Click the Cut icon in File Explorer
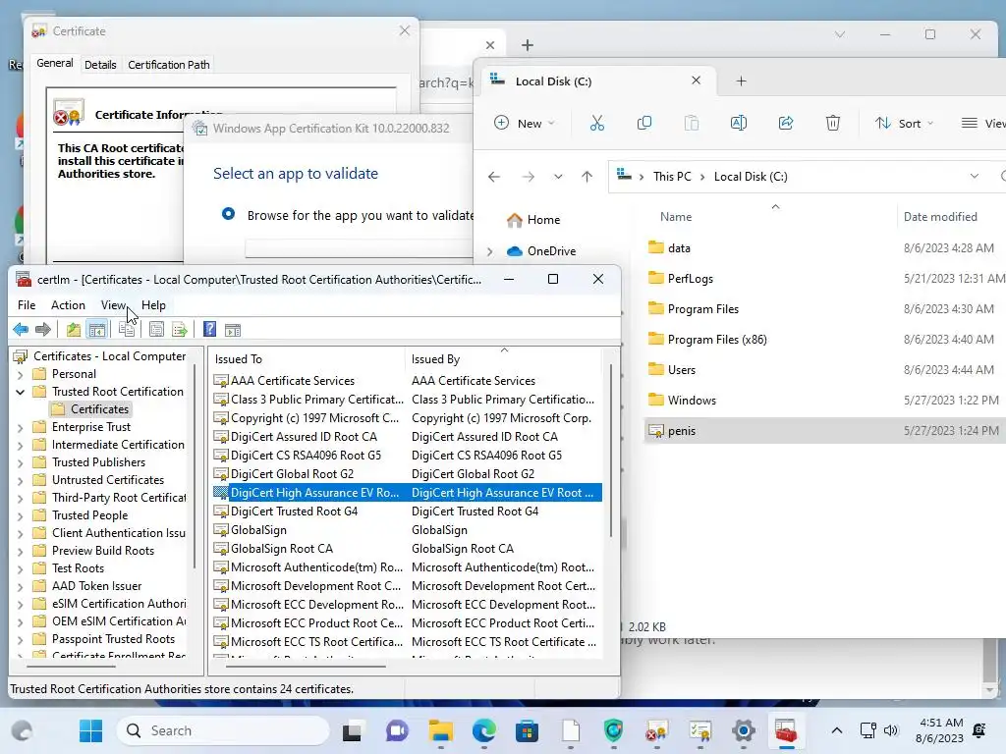Image resolution: width=1006 pixels, height=754 pixels. coord(596,123)
